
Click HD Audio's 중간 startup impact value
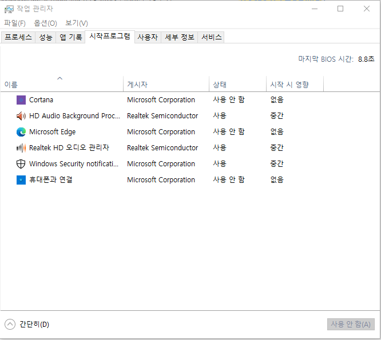pos(277,116)
